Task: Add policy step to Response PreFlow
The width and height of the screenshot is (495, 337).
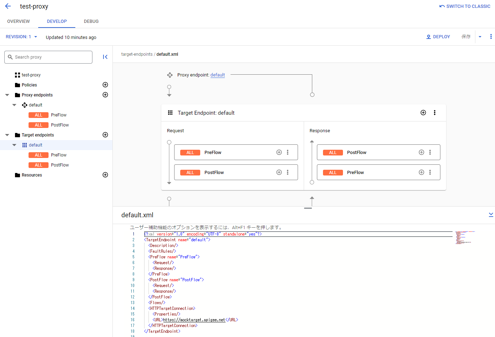Action: click(421, 172)
